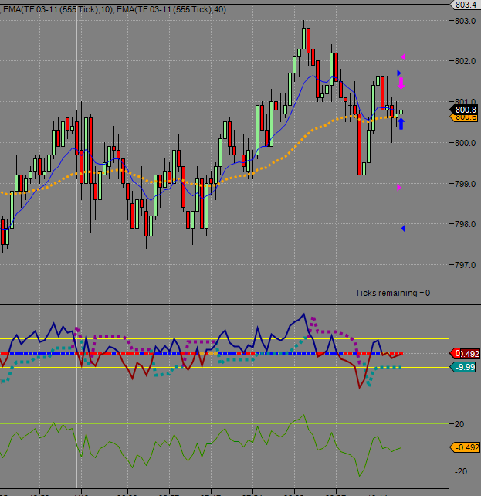The height and width of the screenshot is (496, 481).
Task: Click the 800.0 price axis label
Action: coord(465,143)
